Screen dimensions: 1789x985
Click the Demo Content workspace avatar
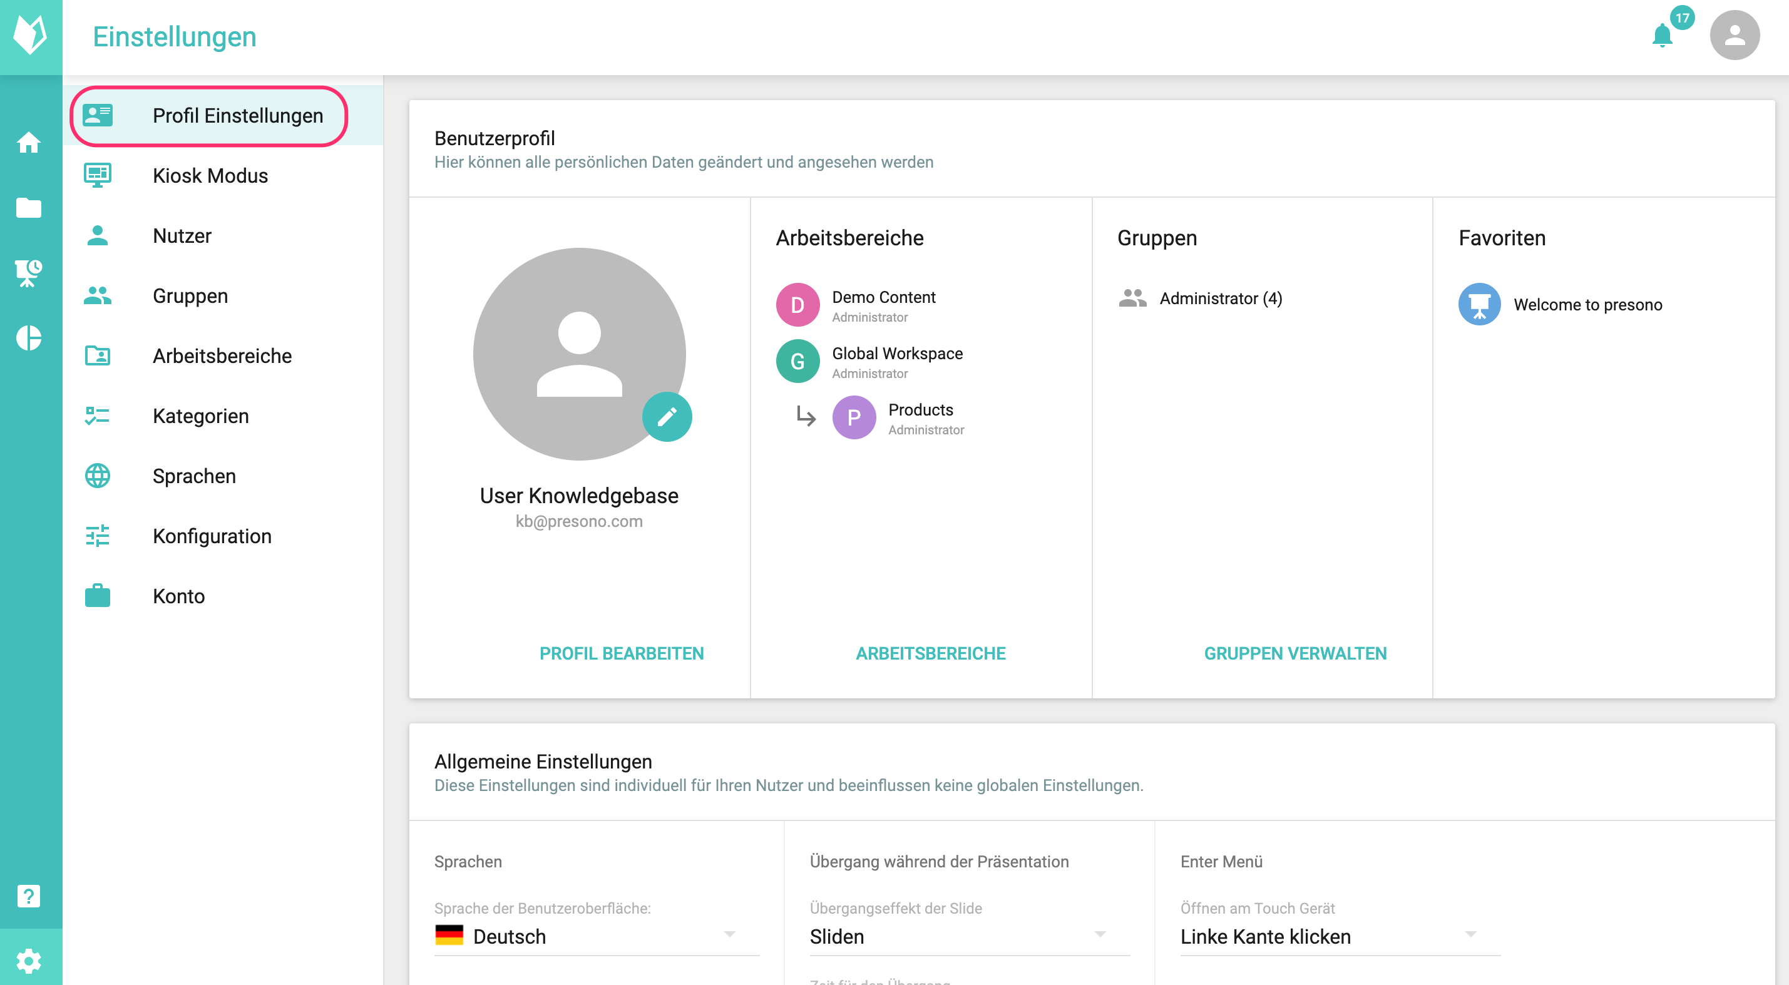pyautogui.click(x=797, y=304)
